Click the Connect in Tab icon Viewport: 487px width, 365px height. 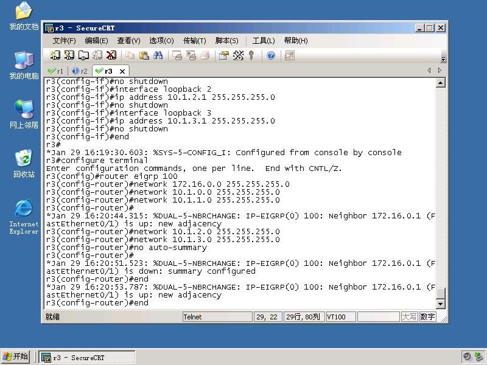pyautogui.click(x=83, y=55)
